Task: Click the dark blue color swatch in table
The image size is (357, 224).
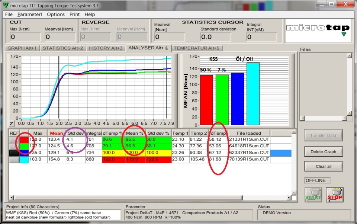Action: pos(24,153)
